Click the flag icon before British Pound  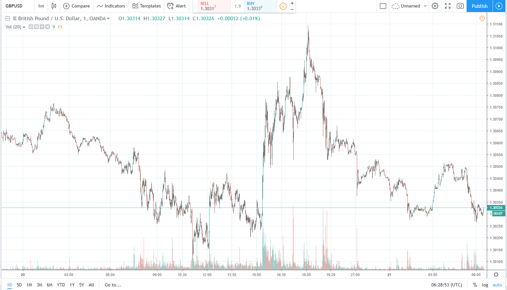coord(15,19)
